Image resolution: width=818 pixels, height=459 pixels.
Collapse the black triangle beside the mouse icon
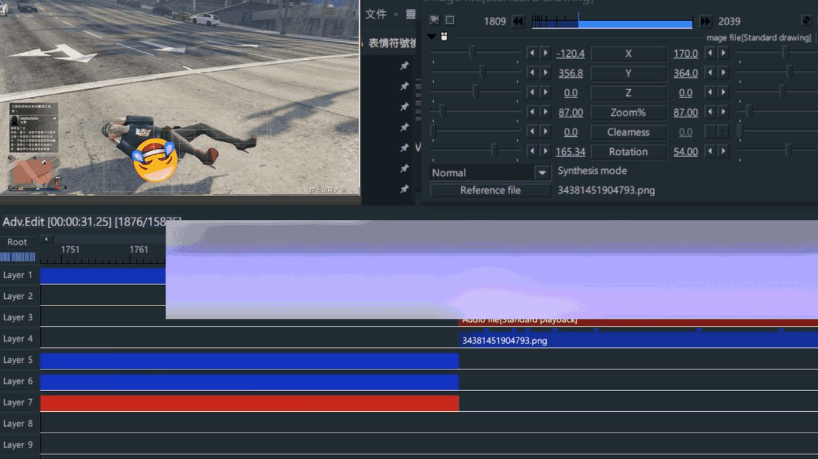tap(432, 36)
